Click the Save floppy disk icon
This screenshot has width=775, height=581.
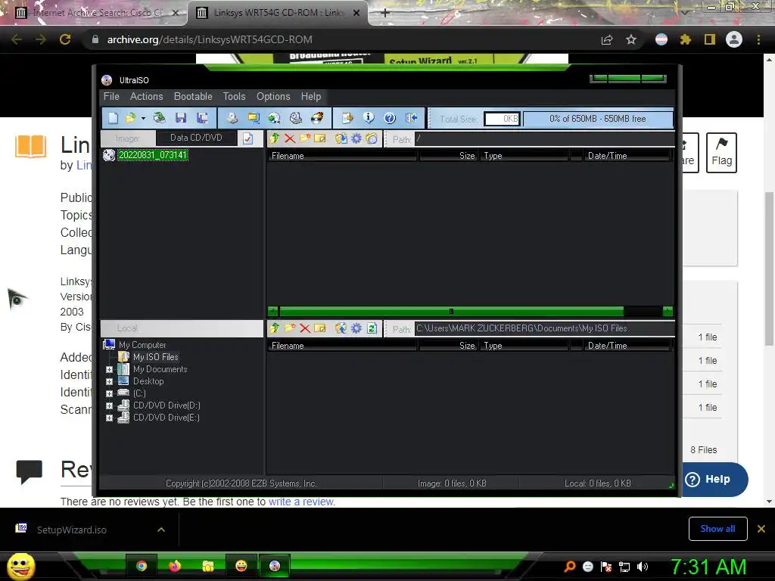click(x=180, y=118)
